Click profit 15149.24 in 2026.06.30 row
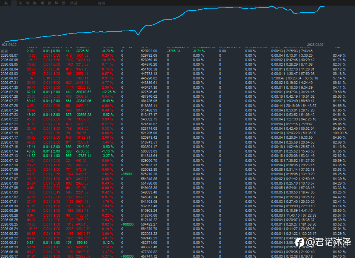The image size is (355, 258). (83, 206)
